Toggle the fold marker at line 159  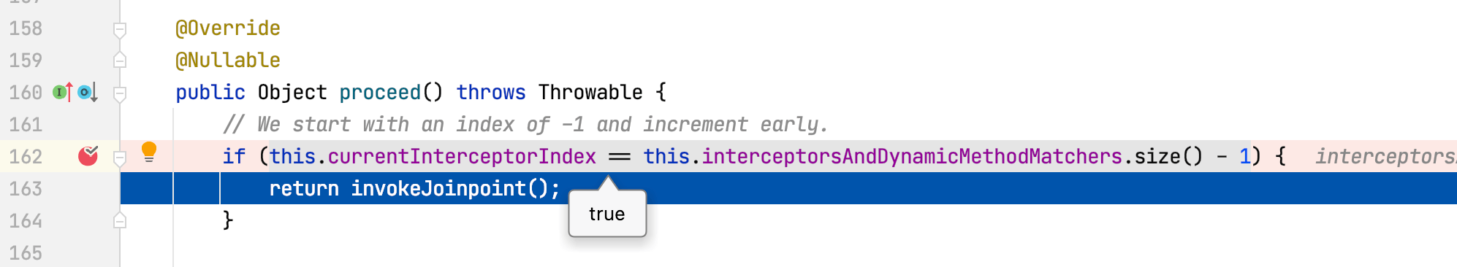120,60
